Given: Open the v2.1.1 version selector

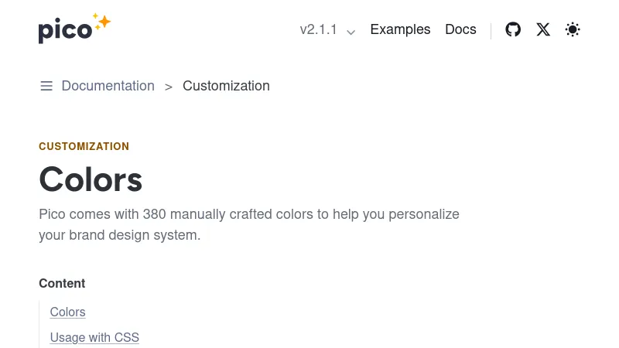Looking at the screenshot, I should pos(319,29).
